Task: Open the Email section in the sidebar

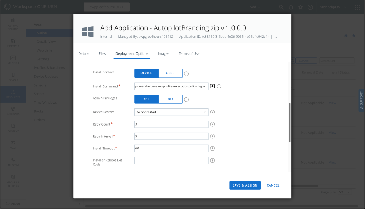Action: (x=13, y=144)
